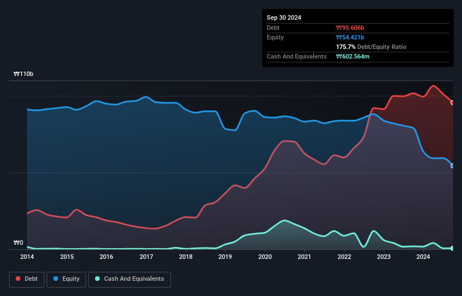Select the 2016 x-axis label
462x296 pixels.
(x=106, y=257)
